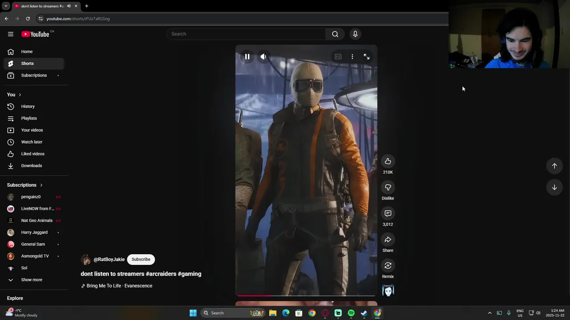The image size is (570, 320).
Task: Reload the page in Chrome
Action: coord(28,19)
